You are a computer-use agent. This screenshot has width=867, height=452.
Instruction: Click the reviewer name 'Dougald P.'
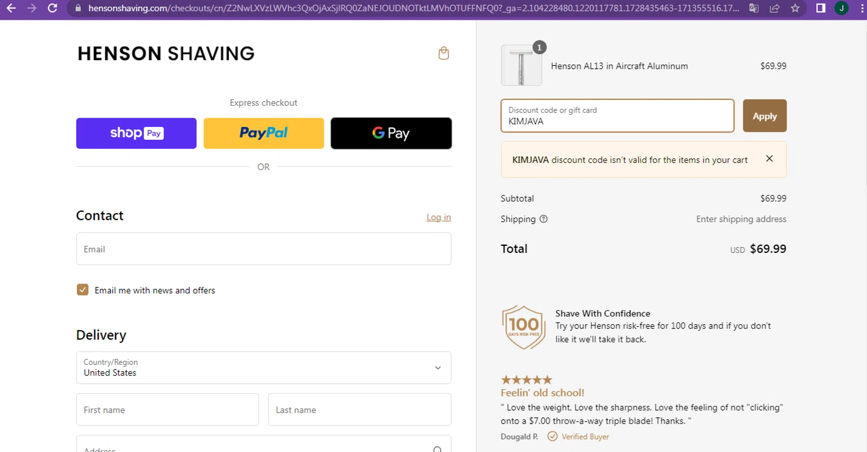tap(520, 436)
